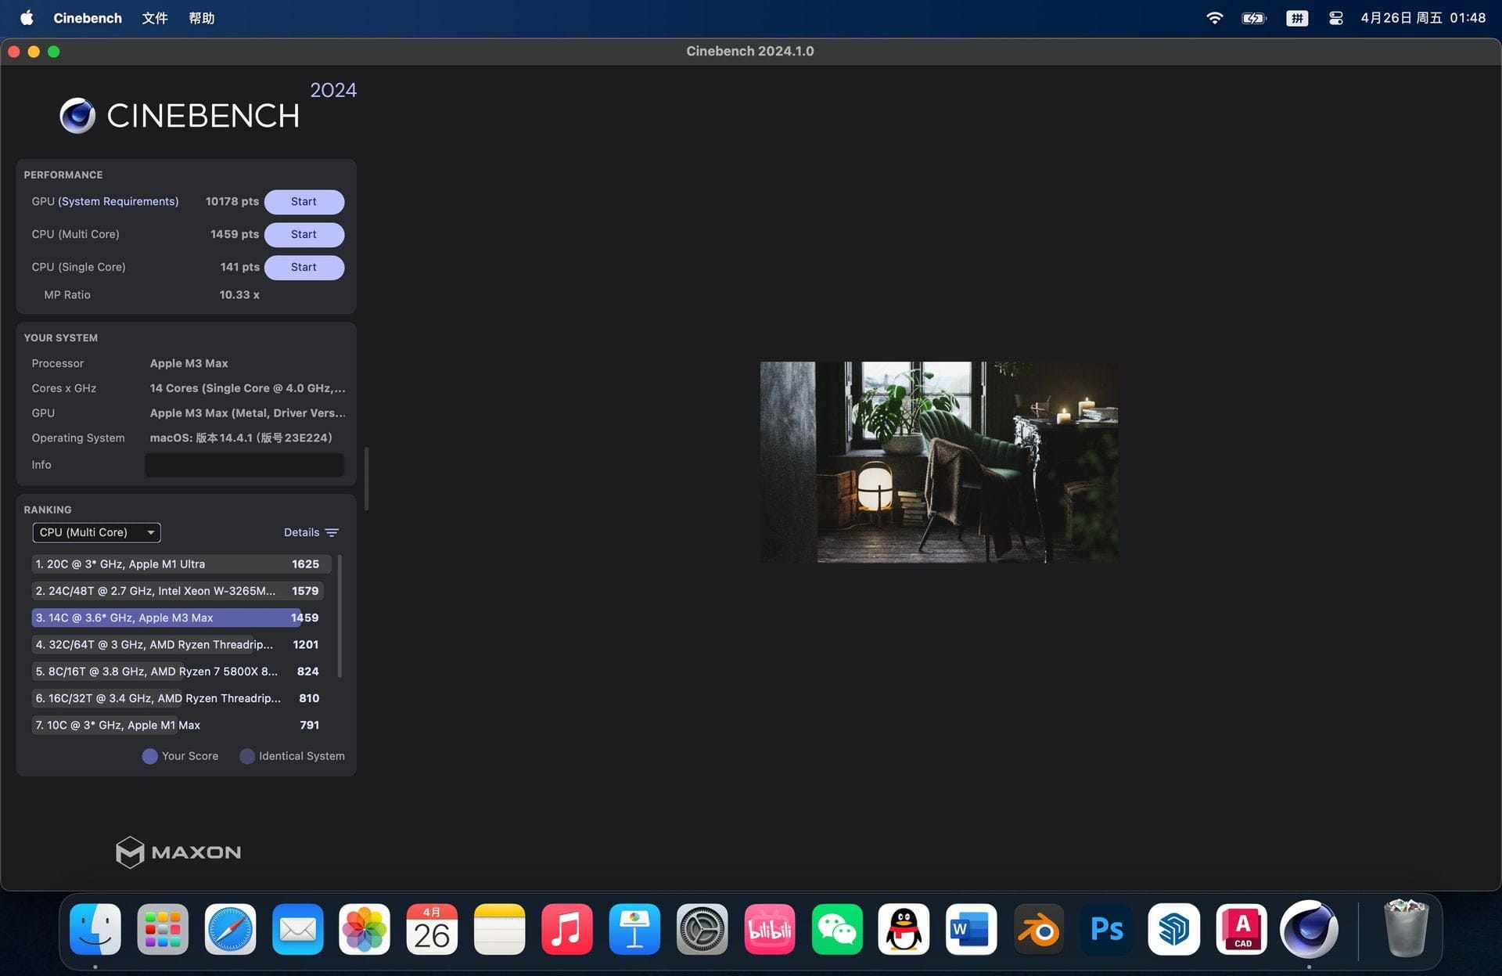Check the battery status icon
Viewport: 1502px width, 976px height.
(1254, 17)
